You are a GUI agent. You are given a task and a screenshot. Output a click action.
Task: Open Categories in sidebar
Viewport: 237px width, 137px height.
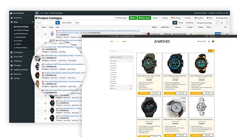point(18,61)
